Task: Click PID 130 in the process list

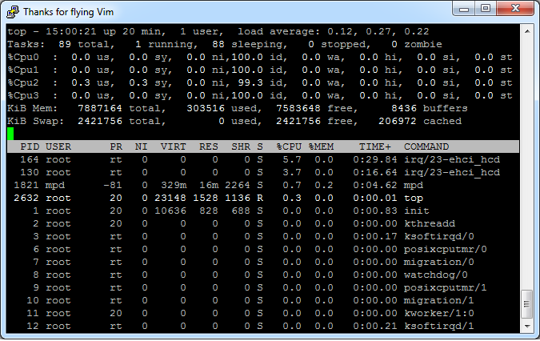Action: click(30, 172)
